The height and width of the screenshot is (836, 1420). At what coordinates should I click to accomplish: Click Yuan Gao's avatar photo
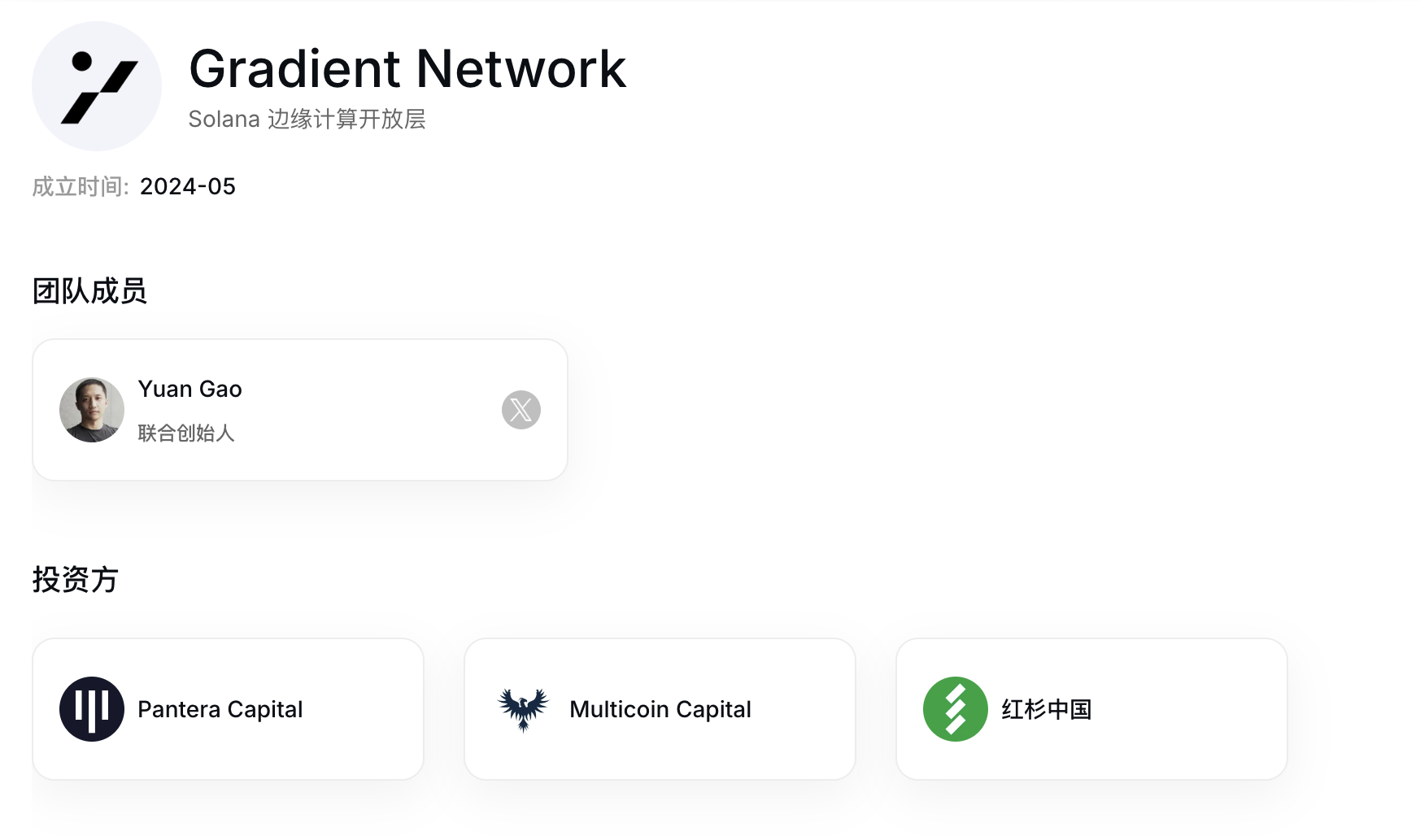pyautogui.click(x=92, y=410)
